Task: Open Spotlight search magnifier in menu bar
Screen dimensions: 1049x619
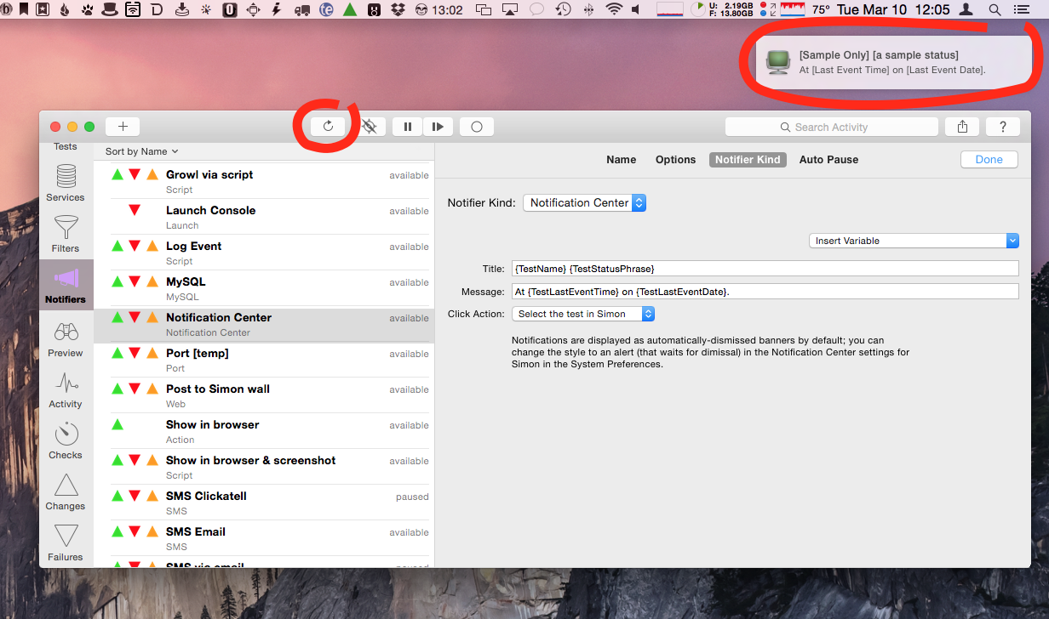Action: coord(995,10)
